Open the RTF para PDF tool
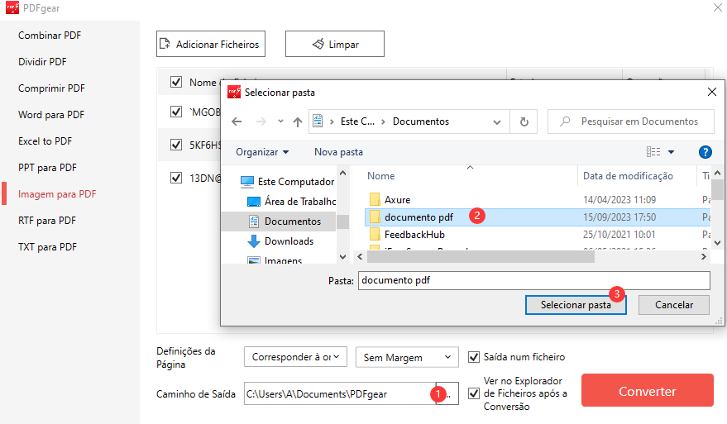Image resolution: width=727 pixels, height=424 pixels. click(47, 220)
